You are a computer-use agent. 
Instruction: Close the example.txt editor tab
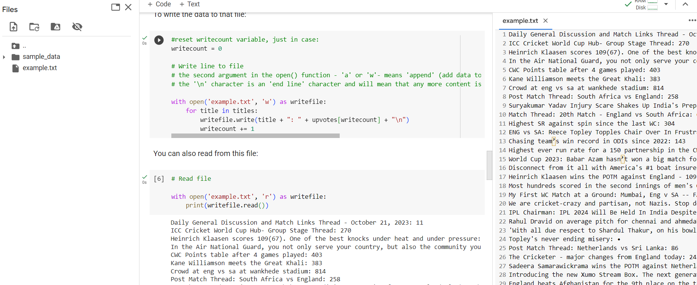pos(546,21)
